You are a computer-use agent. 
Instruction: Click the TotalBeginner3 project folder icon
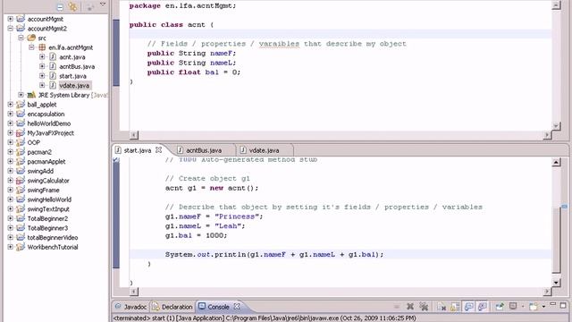tap(21, 228)
